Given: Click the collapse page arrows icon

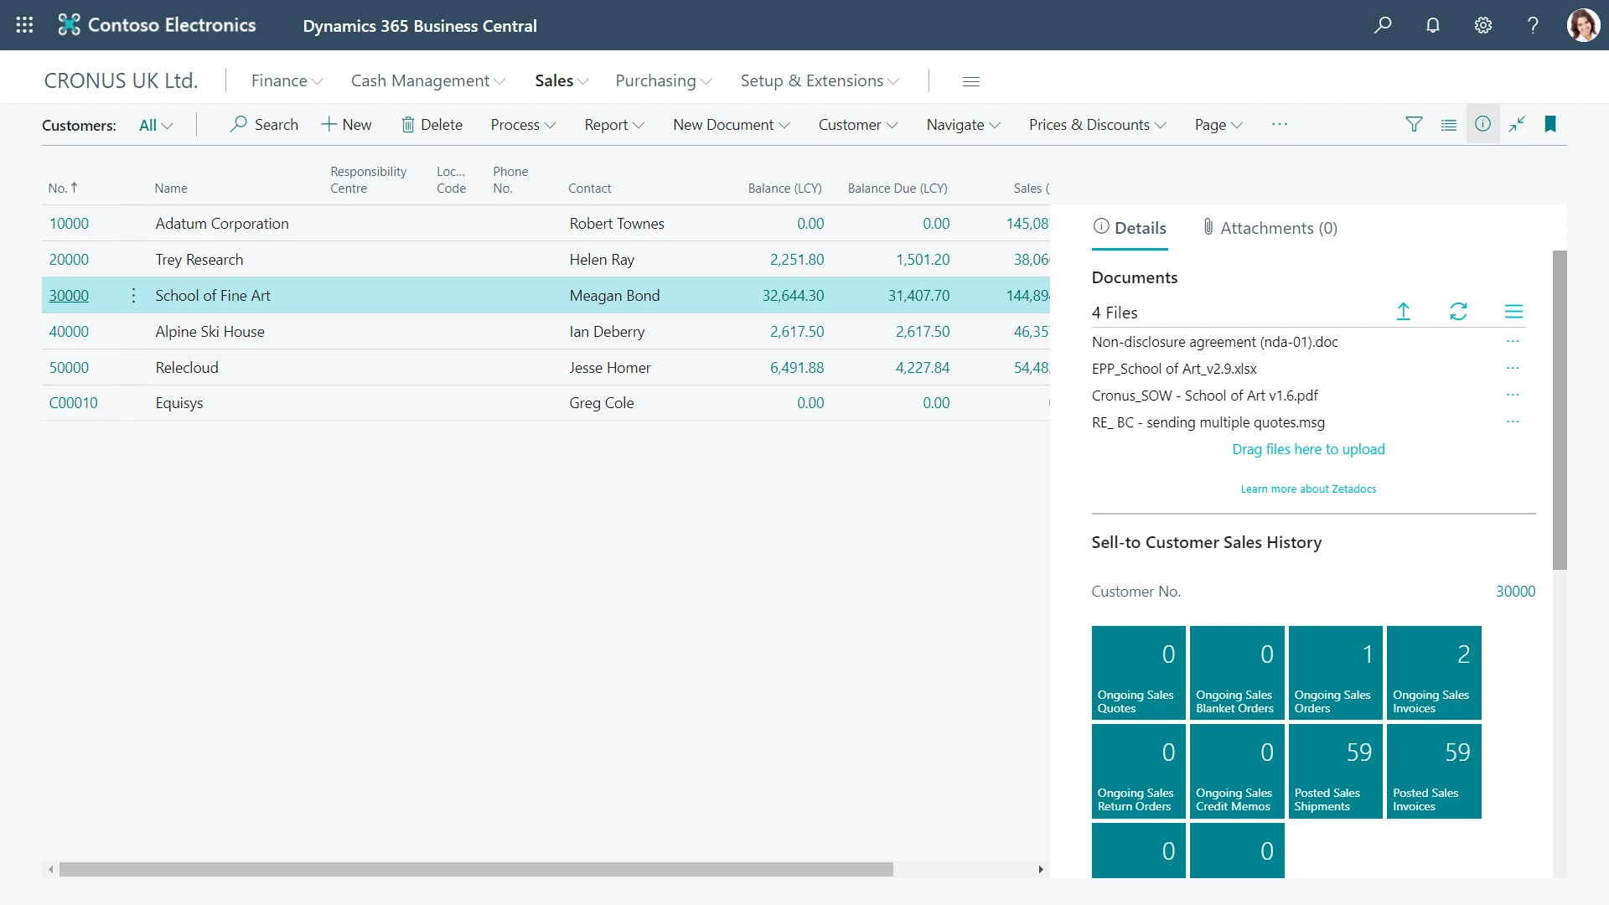Looking at the screenshot, I should [1517, 125].
